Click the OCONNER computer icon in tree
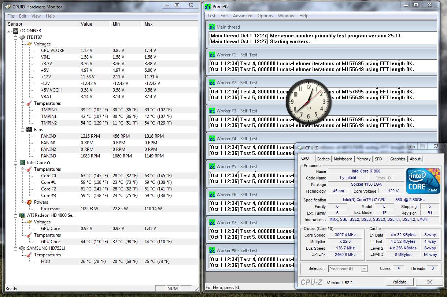447x297 pixels. (15, 31)
